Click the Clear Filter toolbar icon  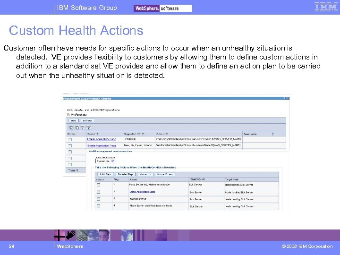pyautogui.click(x=88, y=127)
